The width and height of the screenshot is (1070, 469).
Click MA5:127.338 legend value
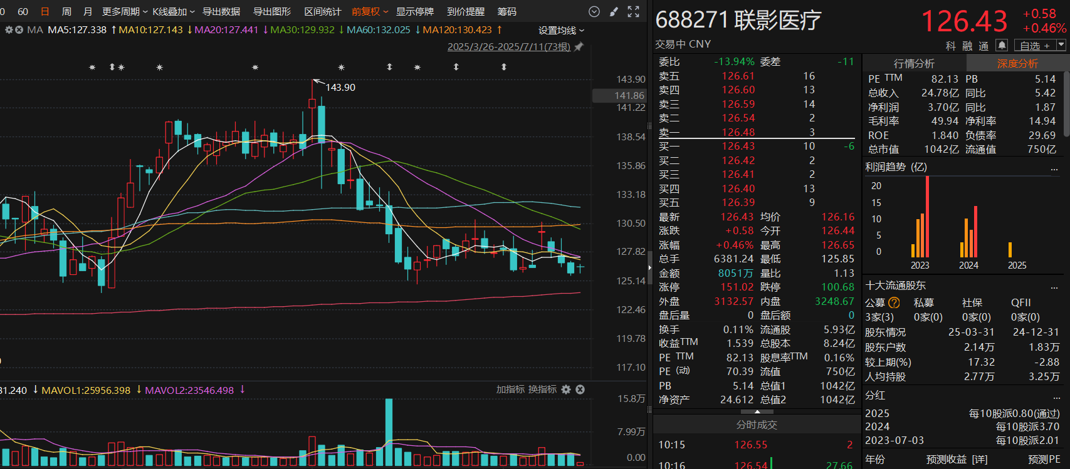[x=77, y=30]
